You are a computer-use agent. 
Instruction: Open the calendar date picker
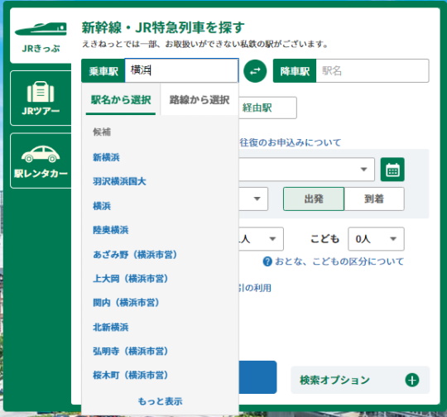click(392, 170)
